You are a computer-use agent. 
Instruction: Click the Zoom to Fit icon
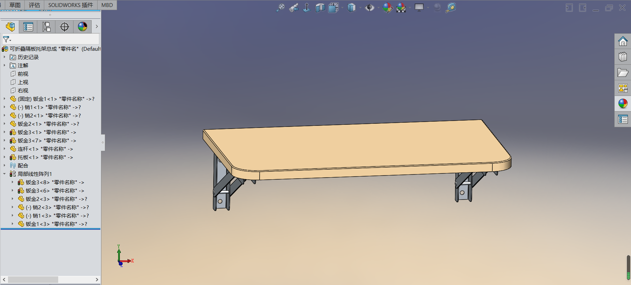coord(280,8)
